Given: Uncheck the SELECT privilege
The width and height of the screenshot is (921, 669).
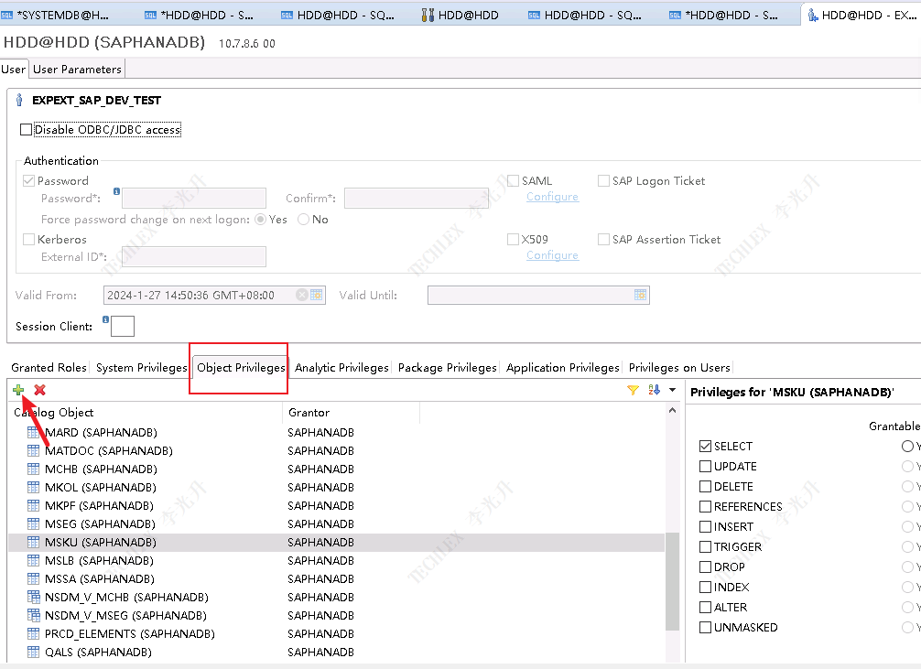Looking at the screenshot, I should coord(706,447).
